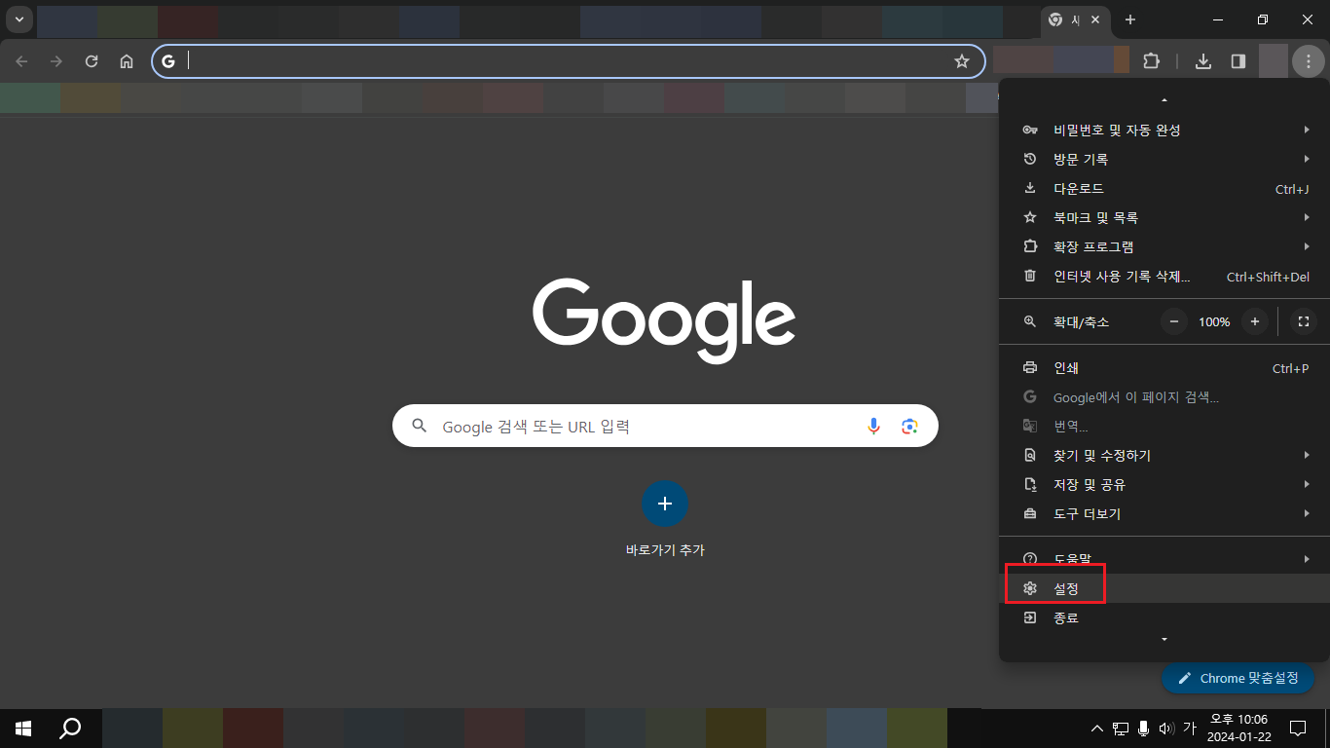Viewport: 1330px width, 748px height.
Task: Go back using the browser back arrow
Action: 21,61
